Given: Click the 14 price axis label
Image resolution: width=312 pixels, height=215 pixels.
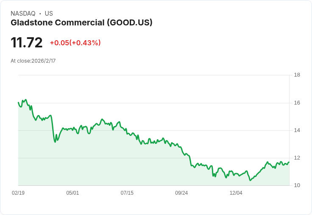Looking at the screenshot, I should tap(297, 130).
